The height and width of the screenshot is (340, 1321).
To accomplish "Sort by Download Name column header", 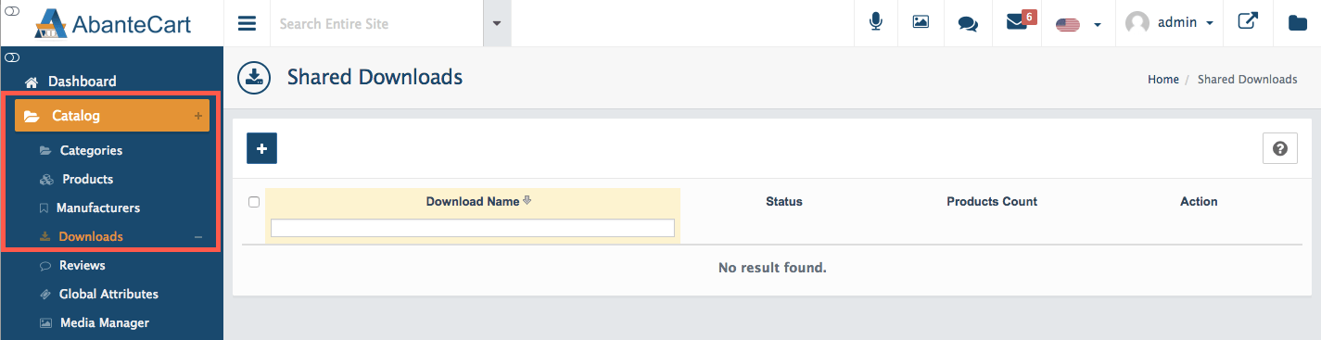I will click(x=473, y=201).
